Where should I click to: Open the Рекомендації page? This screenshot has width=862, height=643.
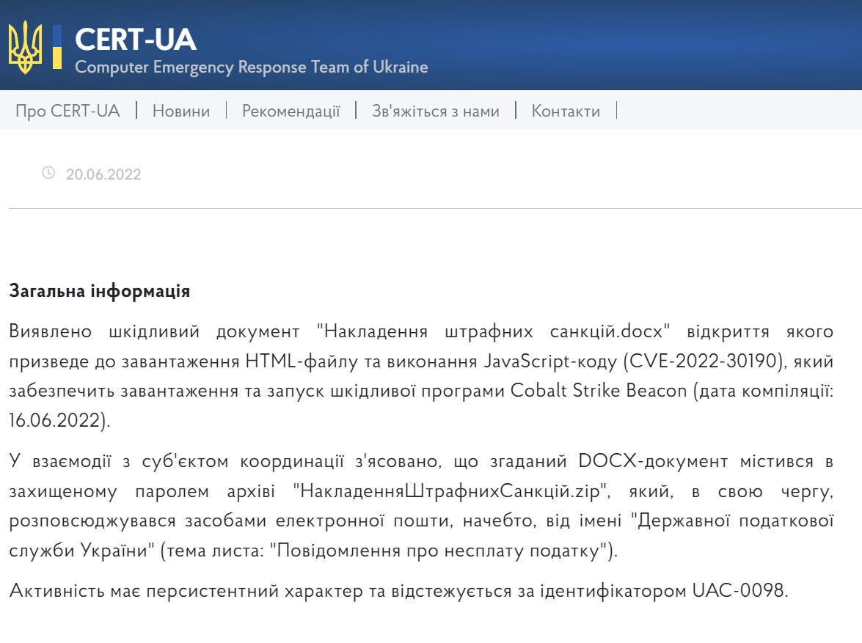[x=291, y=111]
